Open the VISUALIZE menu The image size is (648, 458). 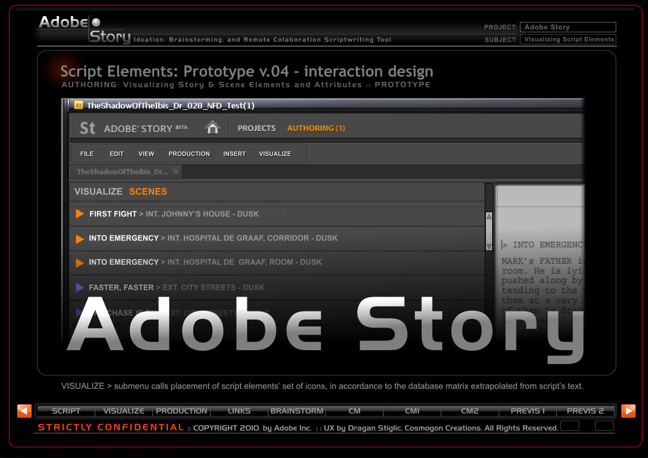[275, 153]
